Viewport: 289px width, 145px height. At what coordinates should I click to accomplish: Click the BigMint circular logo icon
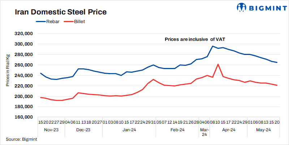point(242,8)
